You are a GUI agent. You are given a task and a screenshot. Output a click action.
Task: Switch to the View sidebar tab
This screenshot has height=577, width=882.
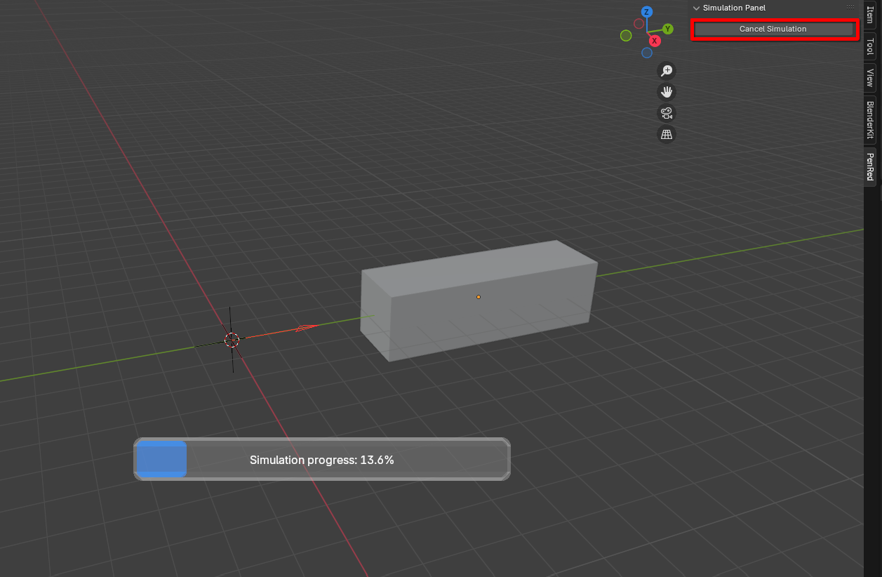pyautogui.click(x=870, y=77)
